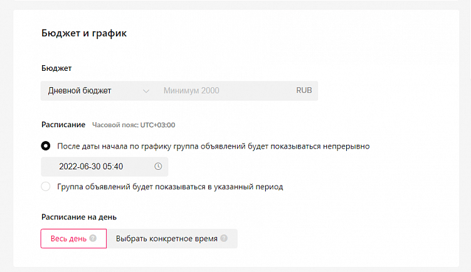Click the Расписание label
This screenshot has width=471, height=272.
63,125
